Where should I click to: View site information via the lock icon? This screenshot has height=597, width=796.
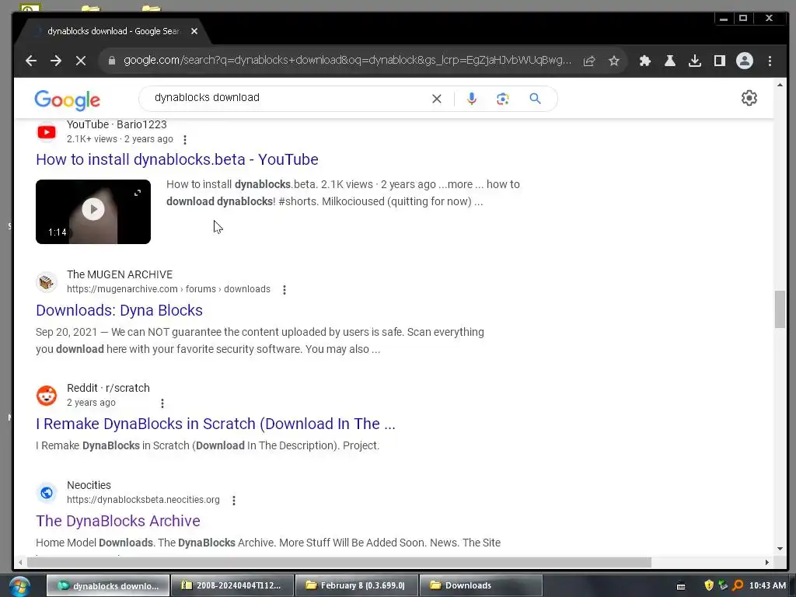tap(112, 61)
